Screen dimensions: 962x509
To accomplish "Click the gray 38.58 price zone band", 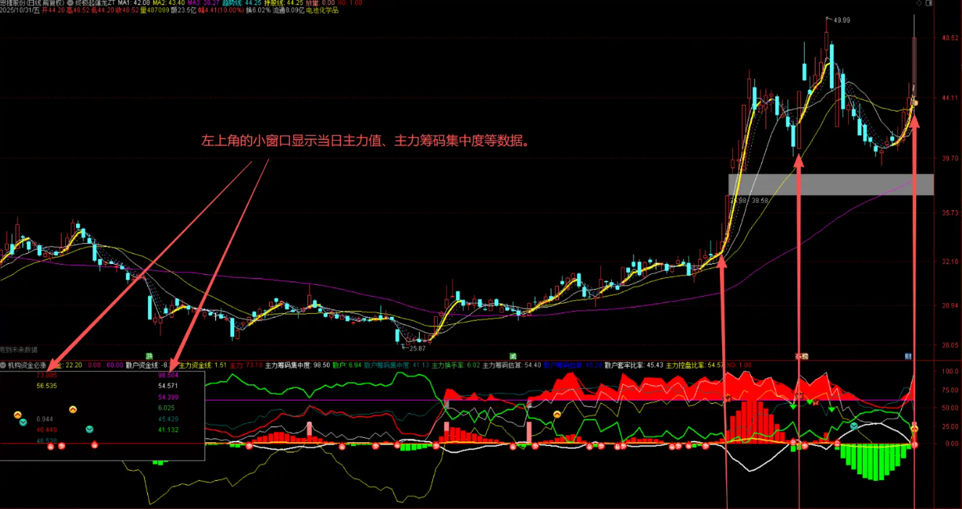I will click(826, 185).
